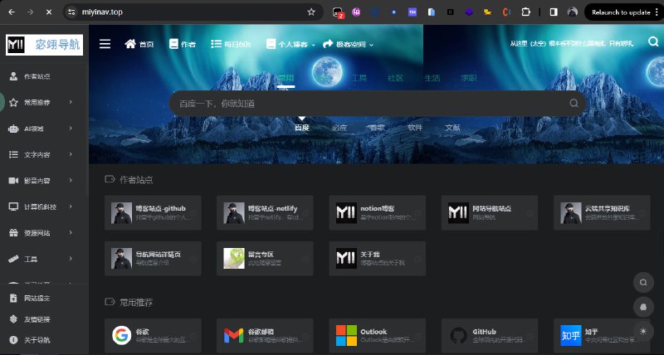This screenshot has height=355, width=664.
Task: Select 必应 as the search engine
Action: (339, 128)
